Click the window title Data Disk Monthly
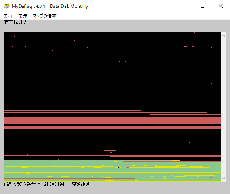The height and width of the screenshot is (194, 230). 69,6
